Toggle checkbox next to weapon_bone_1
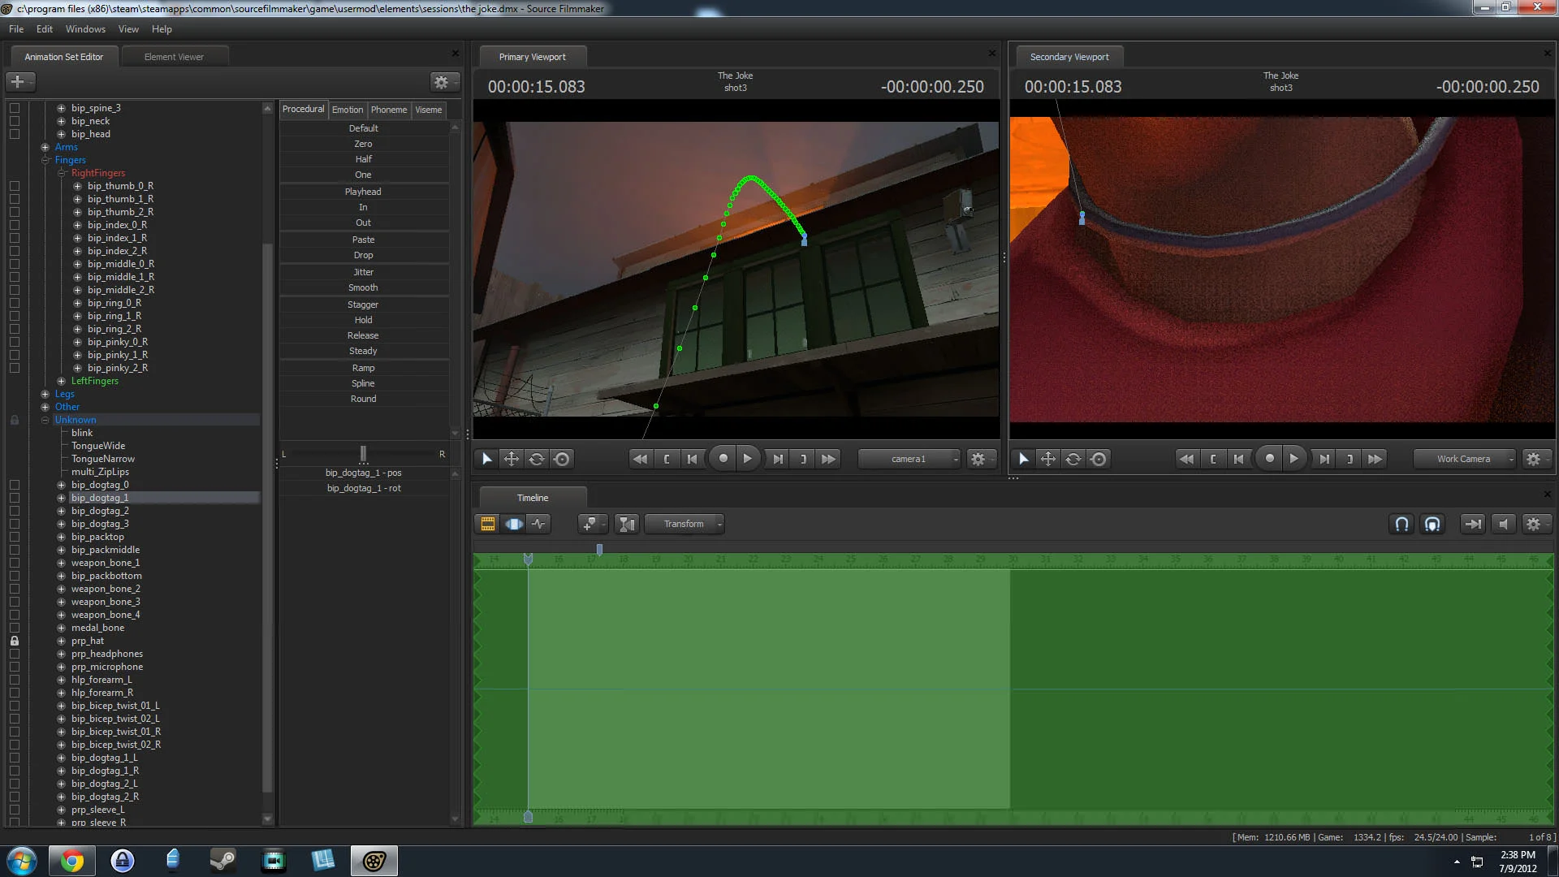The width and height of the screenshot is (1559, 877). click(x=15, y=563)
